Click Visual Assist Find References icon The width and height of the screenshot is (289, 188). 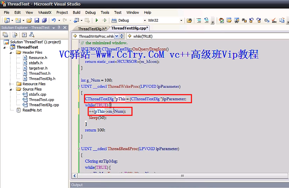244,20
